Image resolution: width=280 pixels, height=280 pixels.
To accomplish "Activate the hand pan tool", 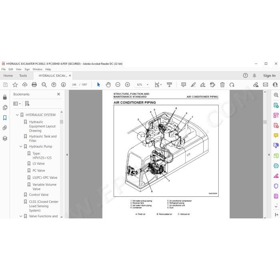I will tap(108, 85).
